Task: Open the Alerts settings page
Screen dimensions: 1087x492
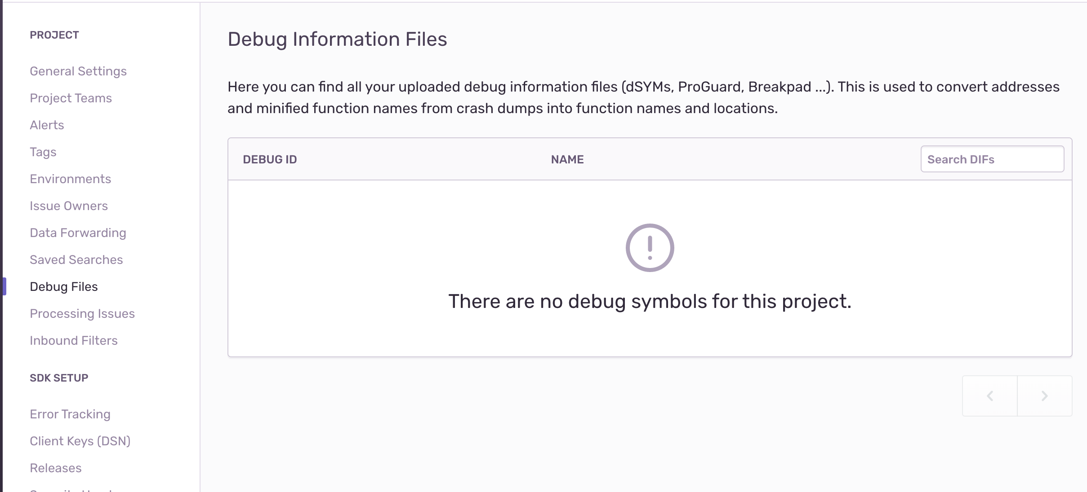Action: (47, 125)
